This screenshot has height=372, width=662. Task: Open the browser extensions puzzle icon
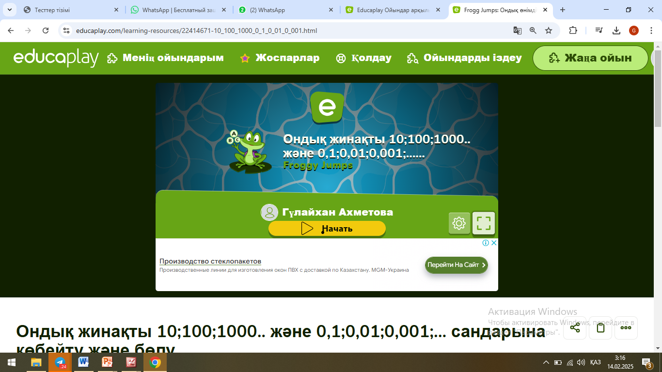(573, 31)
